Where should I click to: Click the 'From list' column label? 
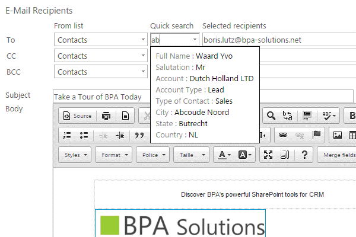(x=69, y=26)
